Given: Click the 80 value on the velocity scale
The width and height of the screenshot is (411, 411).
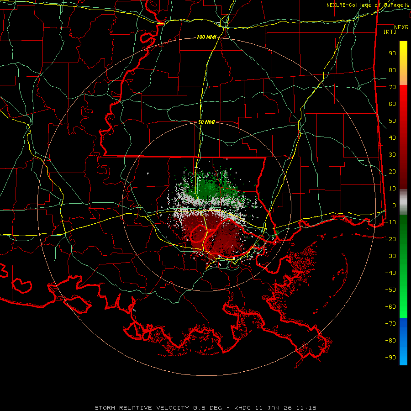Looking at the screenshot, I should pyautogui.click(x=392, y=70).
